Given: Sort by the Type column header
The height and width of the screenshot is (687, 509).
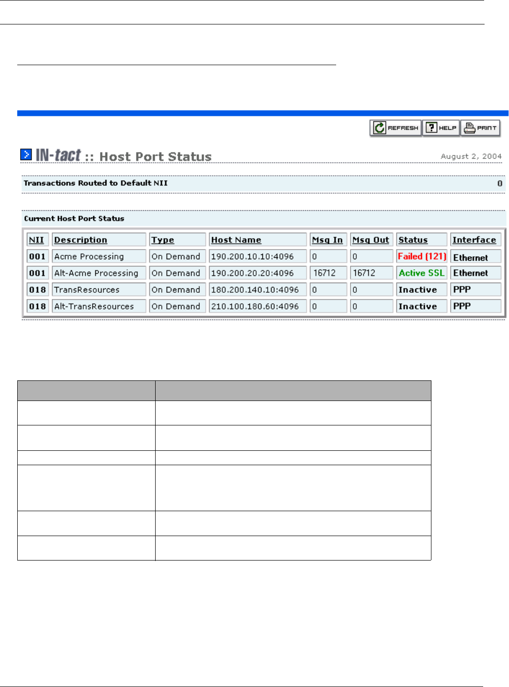Looking at the screenshot, I should [163, 240].
